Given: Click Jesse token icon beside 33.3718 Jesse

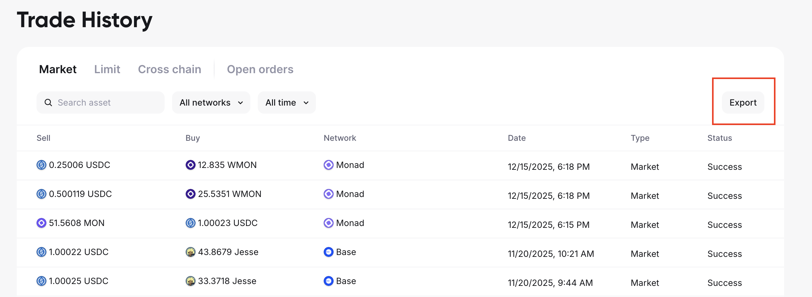Looking at the screenshot, I should (x=190, y=281).
